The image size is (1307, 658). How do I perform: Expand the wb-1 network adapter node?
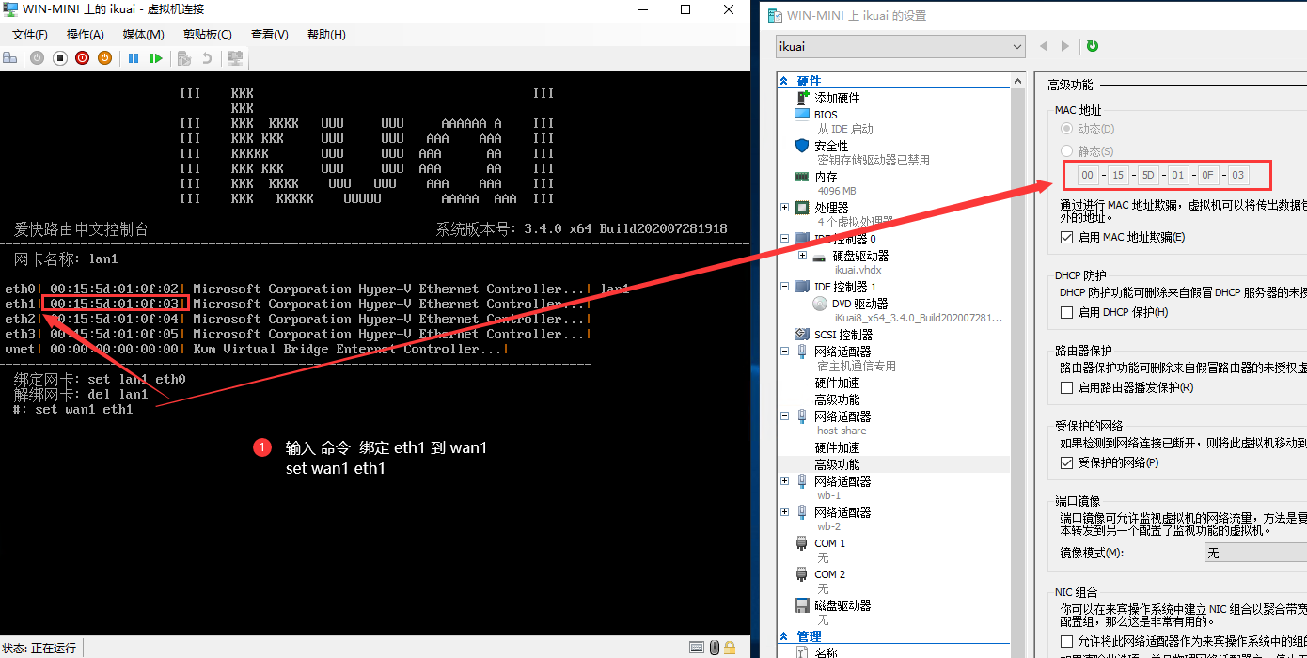tap(784, 481)
